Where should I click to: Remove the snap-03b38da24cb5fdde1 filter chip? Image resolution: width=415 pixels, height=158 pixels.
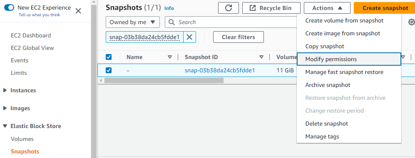tap(189, 37)
